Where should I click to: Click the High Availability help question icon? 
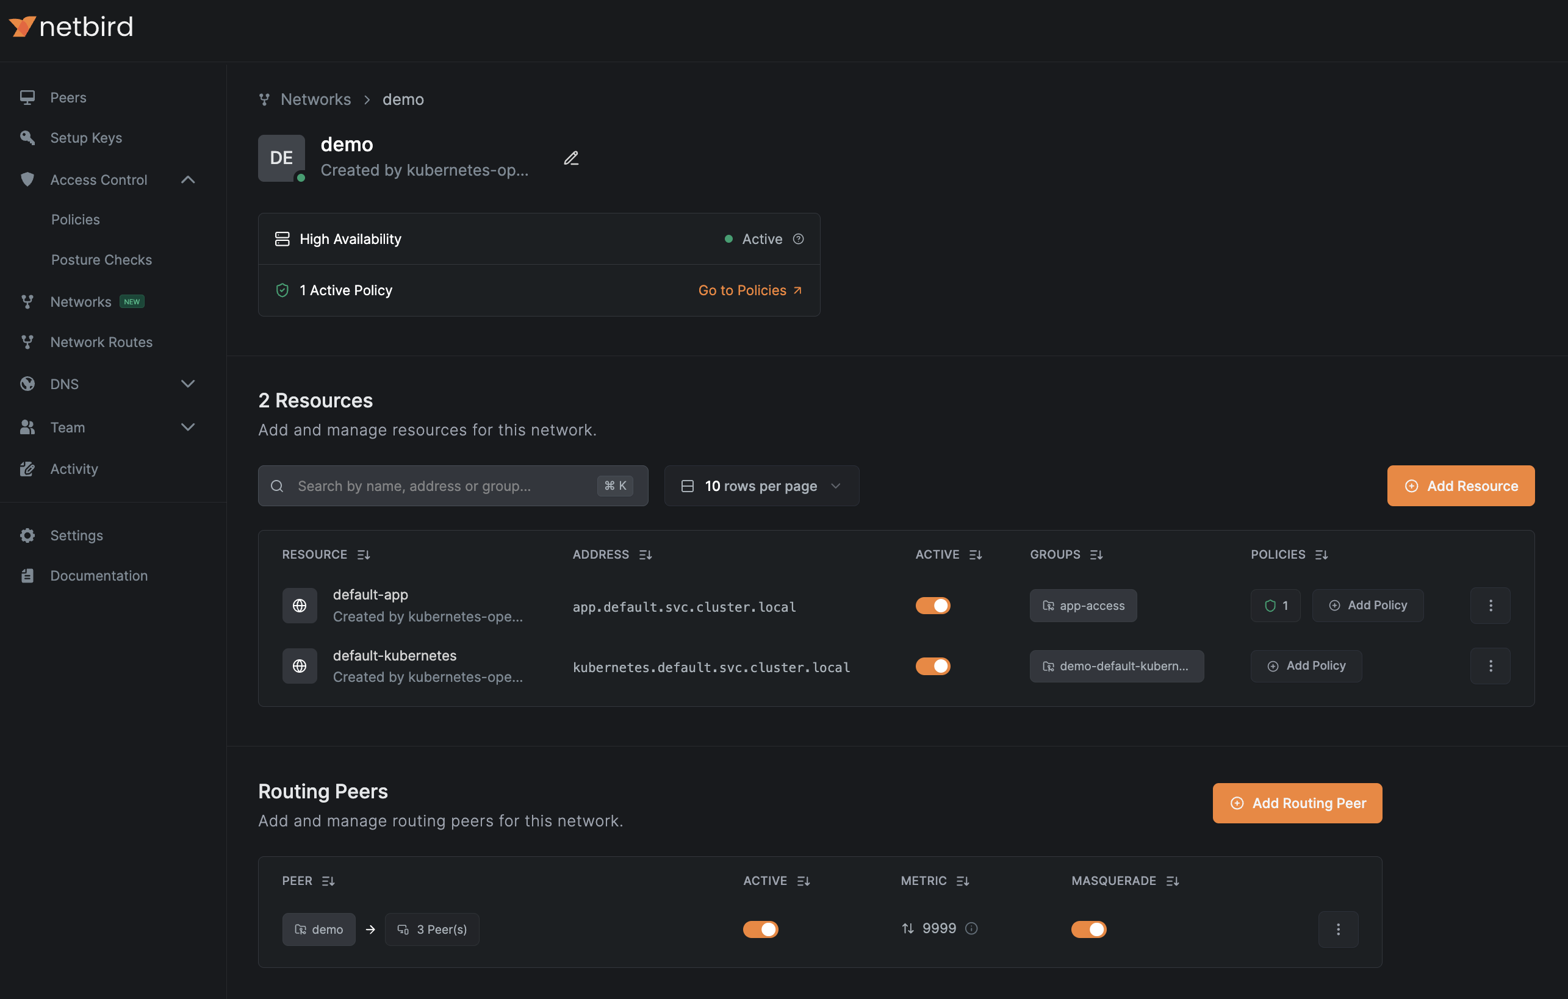(798, 239)
